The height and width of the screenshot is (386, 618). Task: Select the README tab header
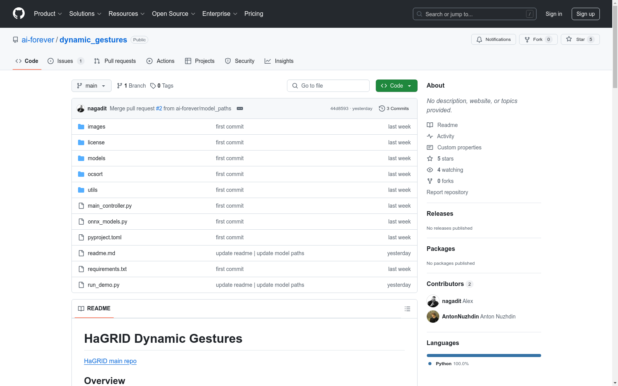click(x=94, y=308)
